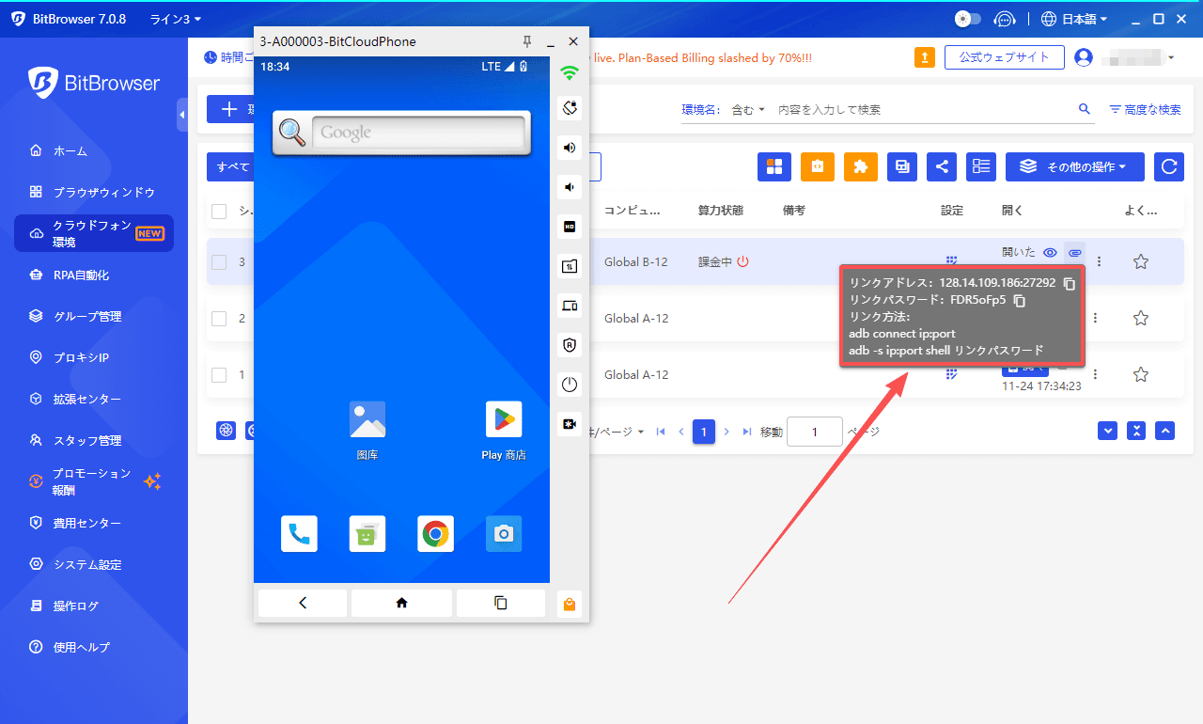Open settings icon for Global B-12 row

click(x=951, y=261)
